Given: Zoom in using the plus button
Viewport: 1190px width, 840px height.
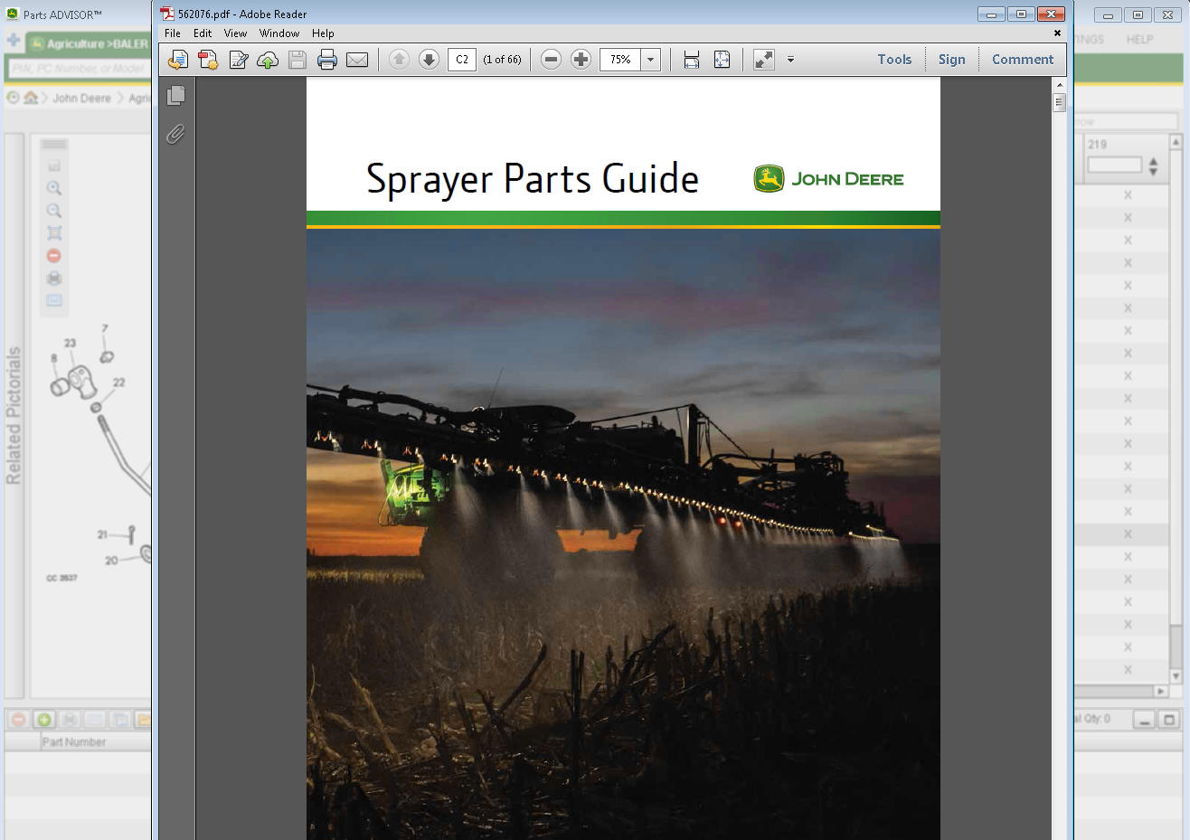Looking at the screenshot, I should pos(581,60).
